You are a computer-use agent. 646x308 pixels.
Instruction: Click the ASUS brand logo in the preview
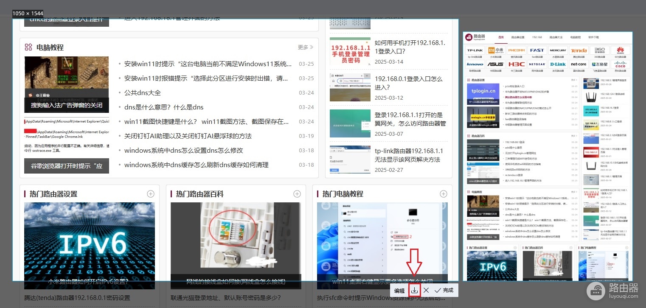click(x=496, y=64)
